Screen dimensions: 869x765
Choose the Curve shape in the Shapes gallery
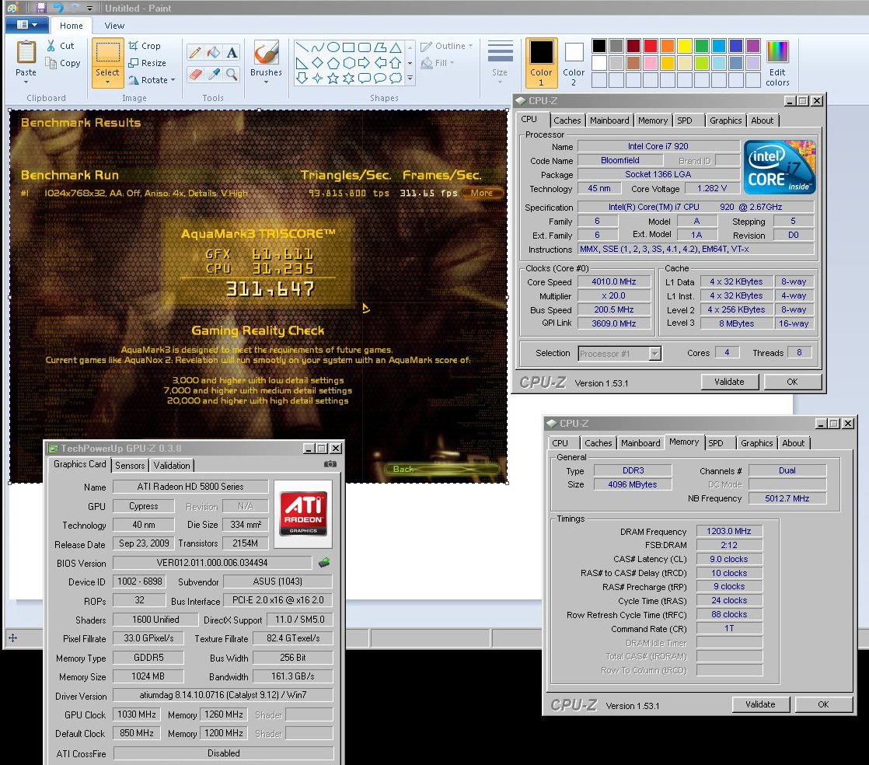(317, 47)
